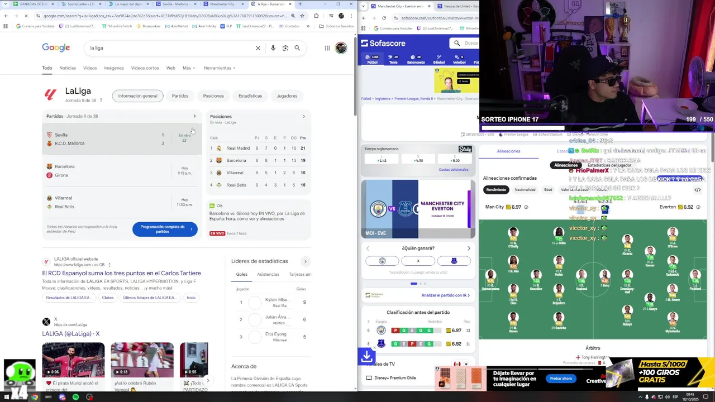Switch to Videos cortos search tab
The image size is (715, 402).
[x=145, y=68]
